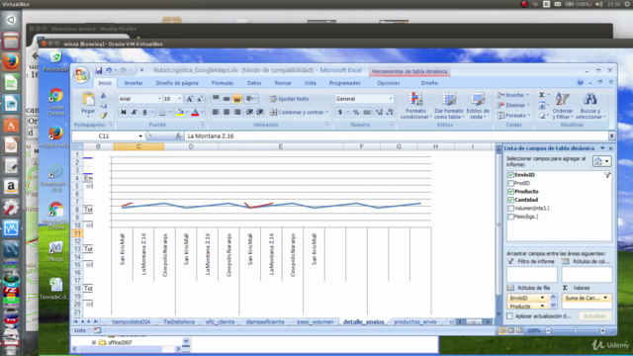633x356 pixels.
Task: Open Buscar y seleccionar
Action: tap(590, 106)
